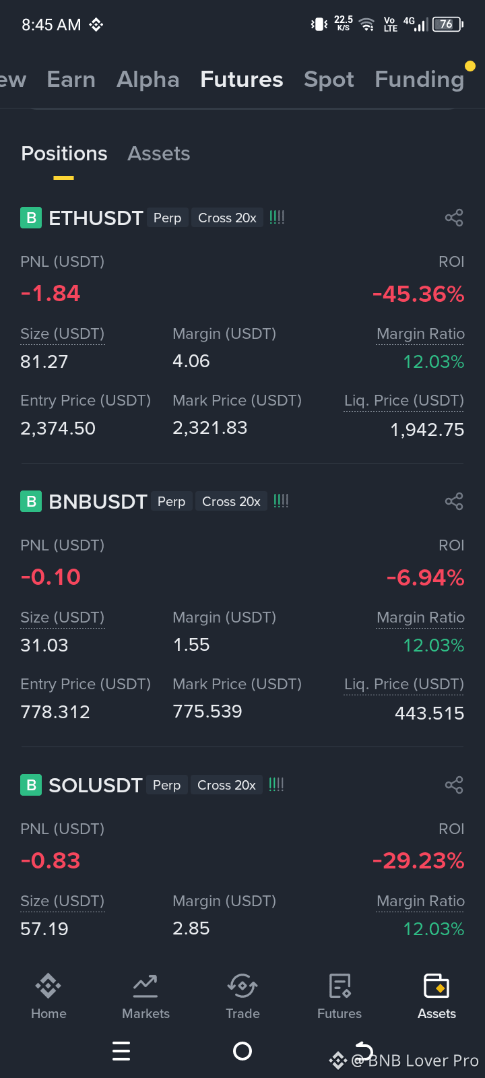Viewport: 485px width, 1078px height.
Task: Switch to the Assets sub-tab
Action: 159,154
